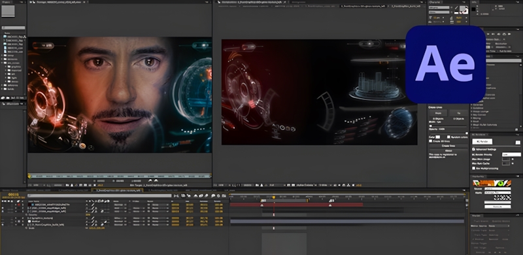Viewport: 523px width, 255px height.
Task: Click the Ripple Insert Edit icon in the Footage panel
Action: [150, 180]
